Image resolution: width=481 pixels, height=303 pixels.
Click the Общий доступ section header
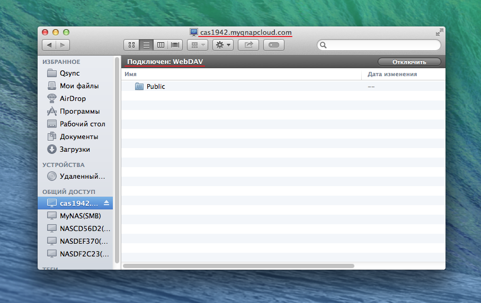point(69,192)
